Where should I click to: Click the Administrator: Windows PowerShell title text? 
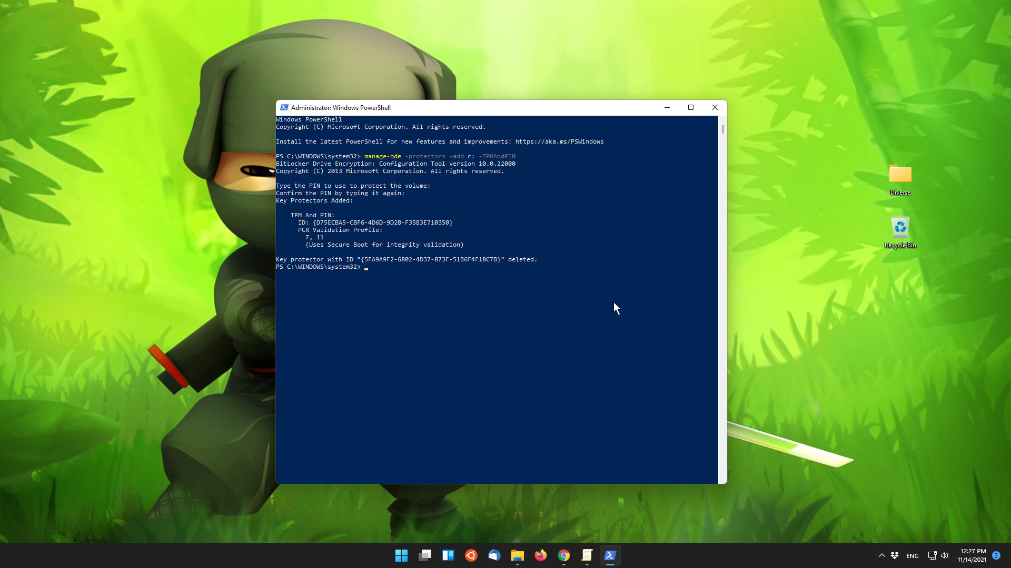point(341,107)
